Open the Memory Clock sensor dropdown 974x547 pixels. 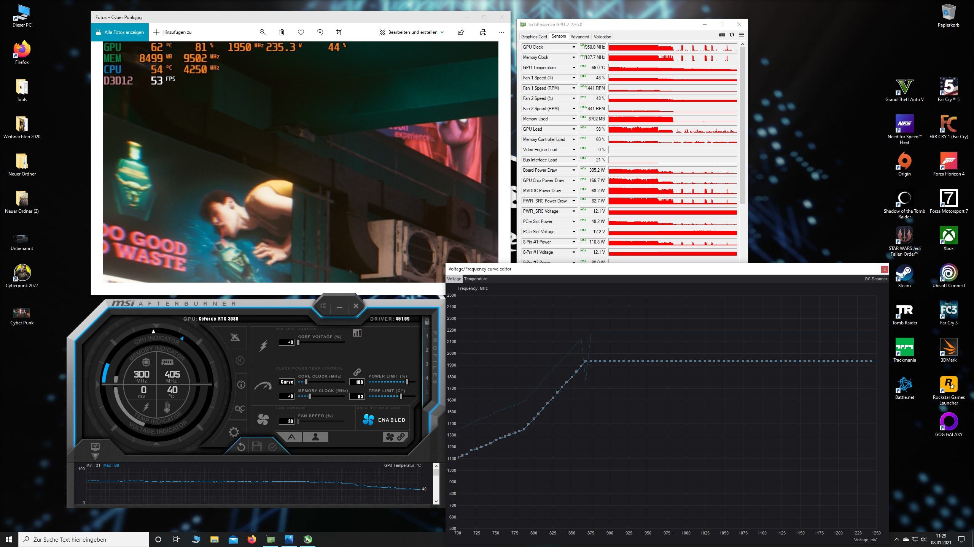tap(574, 57)
